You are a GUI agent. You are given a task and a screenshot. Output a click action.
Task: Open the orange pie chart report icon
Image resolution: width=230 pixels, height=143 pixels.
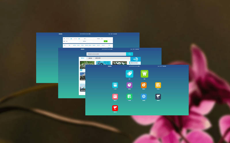[x=144, y=85]
